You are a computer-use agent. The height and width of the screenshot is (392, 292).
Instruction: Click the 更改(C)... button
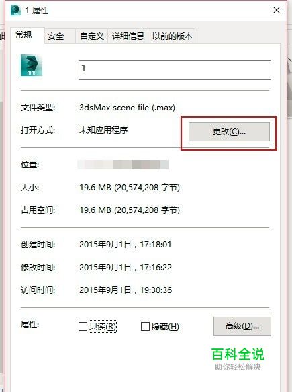[x=229, y=132]
